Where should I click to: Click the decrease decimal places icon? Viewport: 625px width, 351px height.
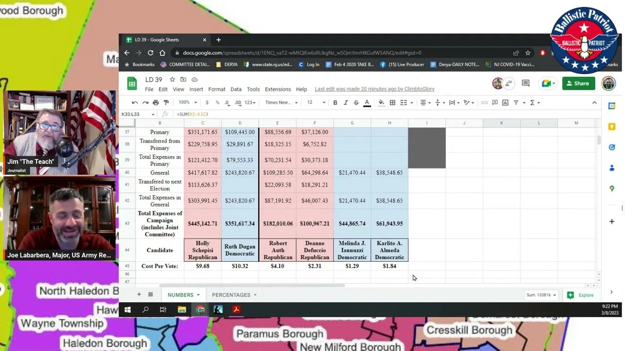click(x=228, y=102)
